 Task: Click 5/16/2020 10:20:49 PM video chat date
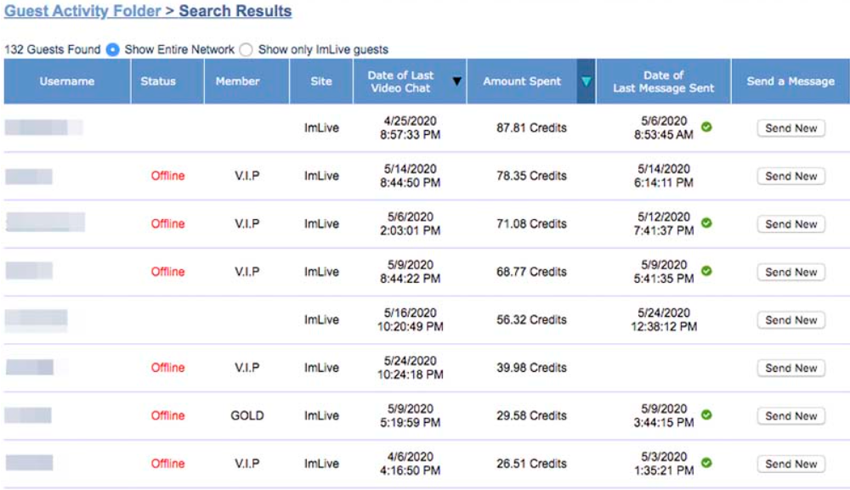[411, 319]
